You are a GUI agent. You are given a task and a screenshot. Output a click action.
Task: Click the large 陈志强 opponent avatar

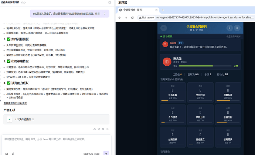click(167, 62)
